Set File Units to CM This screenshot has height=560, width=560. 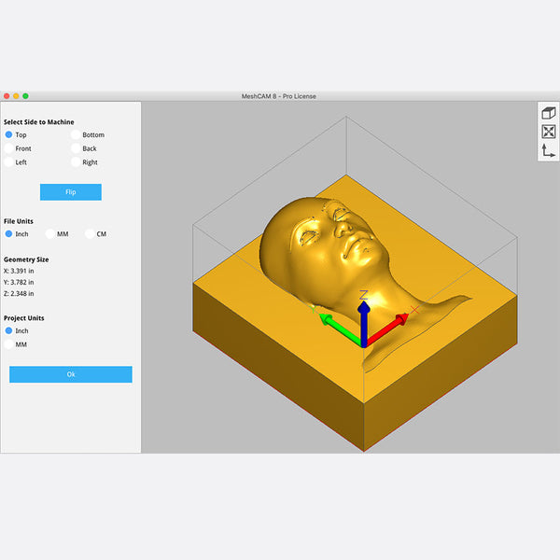[90, 234]
